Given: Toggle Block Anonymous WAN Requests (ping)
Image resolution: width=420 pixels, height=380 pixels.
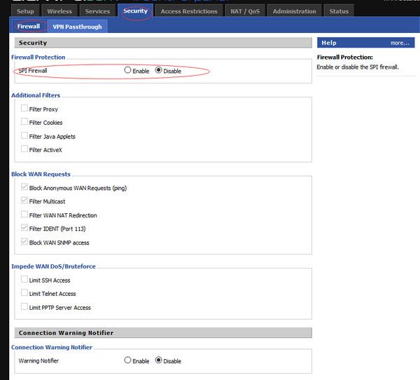Looking at the screenshot, I should click(24, 187).
